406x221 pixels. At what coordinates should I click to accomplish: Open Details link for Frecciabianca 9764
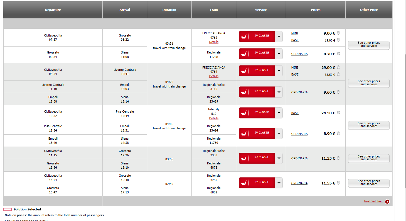(x=214, y=76)
